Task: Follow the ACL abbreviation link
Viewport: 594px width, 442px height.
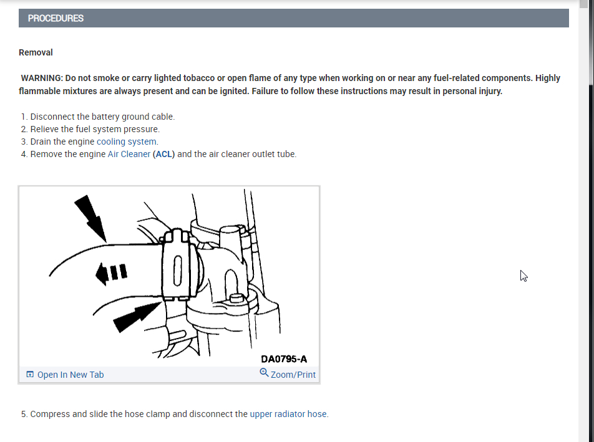Action: coord(163,154)
